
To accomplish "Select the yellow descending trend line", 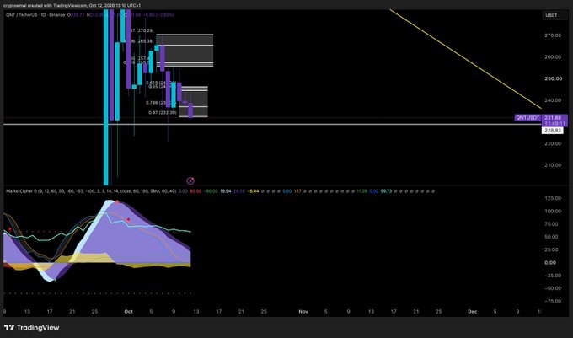I will [x=465, y=59].
